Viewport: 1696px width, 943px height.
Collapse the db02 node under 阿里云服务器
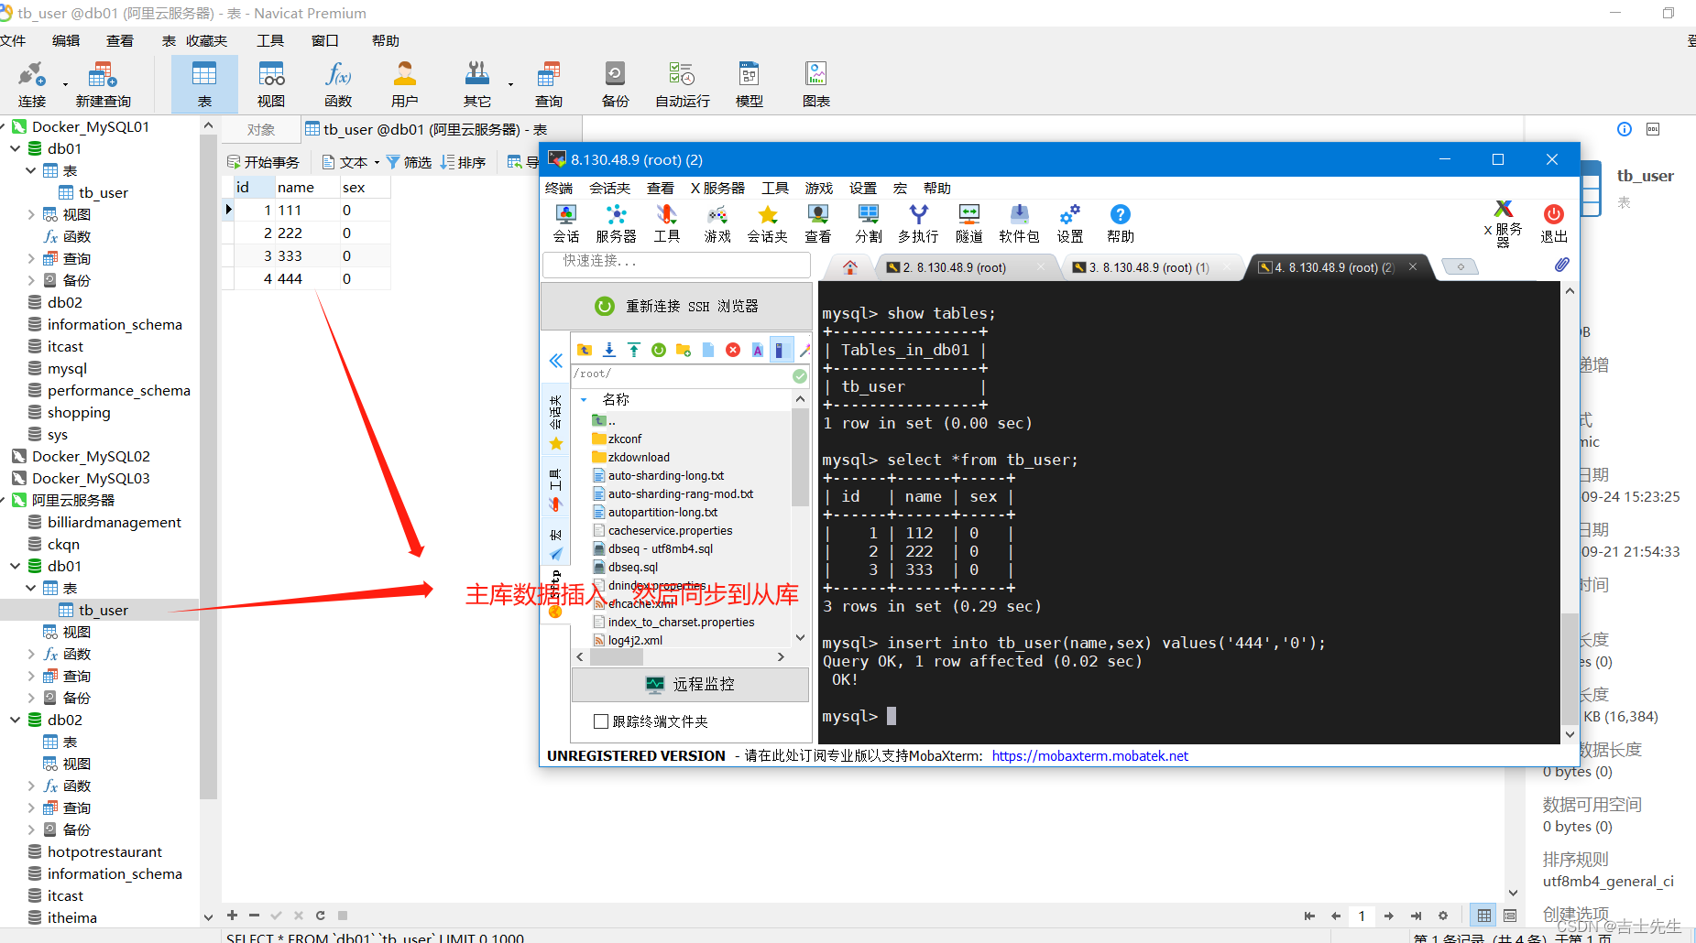tap(16, 720)
